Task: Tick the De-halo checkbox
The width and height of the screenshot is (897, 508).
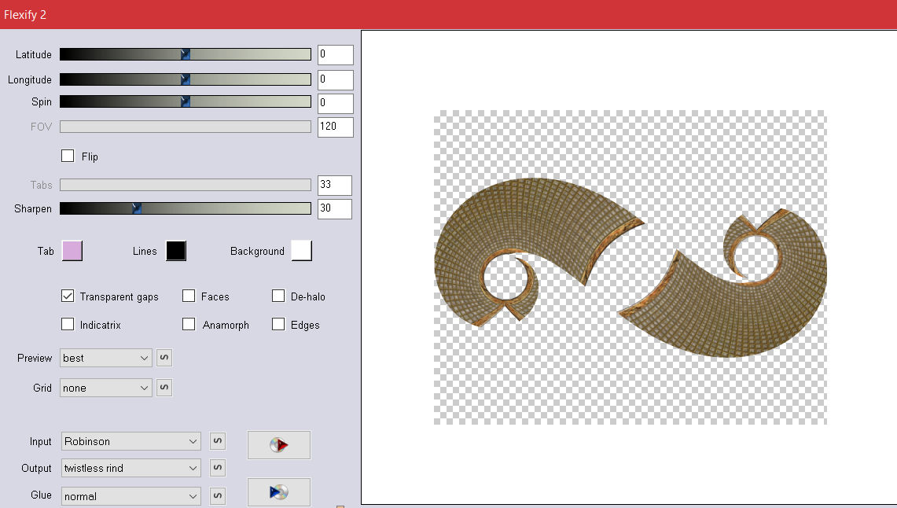Action: click(278, 296)
